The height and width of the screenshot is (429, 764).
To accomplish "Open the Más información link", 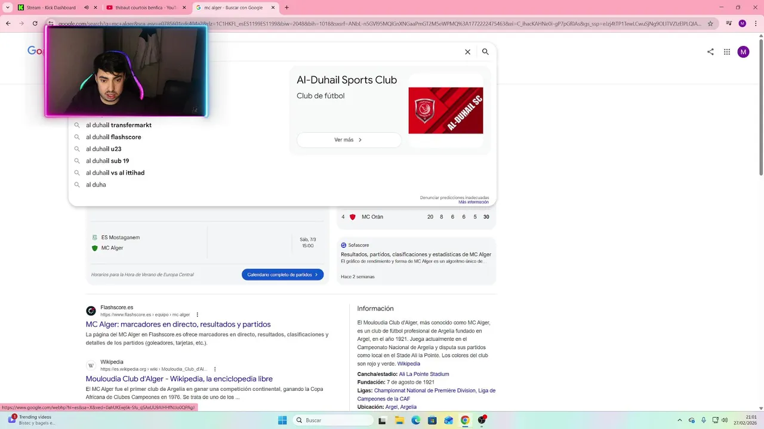I will point(473,202).
